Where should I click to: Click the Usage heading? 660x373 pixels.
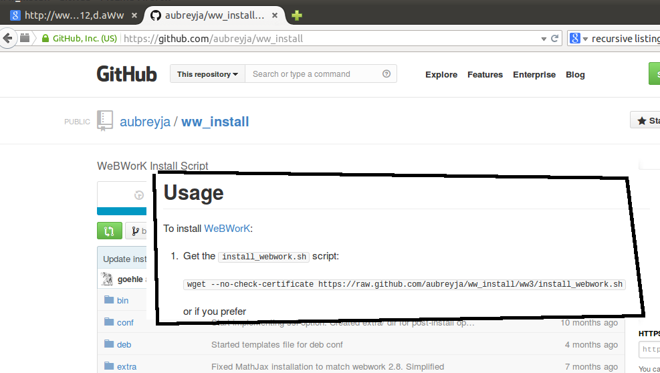(194, 193)
